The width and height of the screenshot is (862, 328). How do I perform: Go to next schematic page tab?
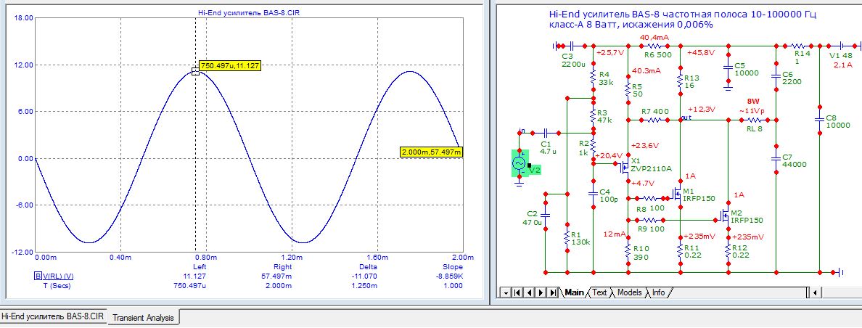coord(541,293)
